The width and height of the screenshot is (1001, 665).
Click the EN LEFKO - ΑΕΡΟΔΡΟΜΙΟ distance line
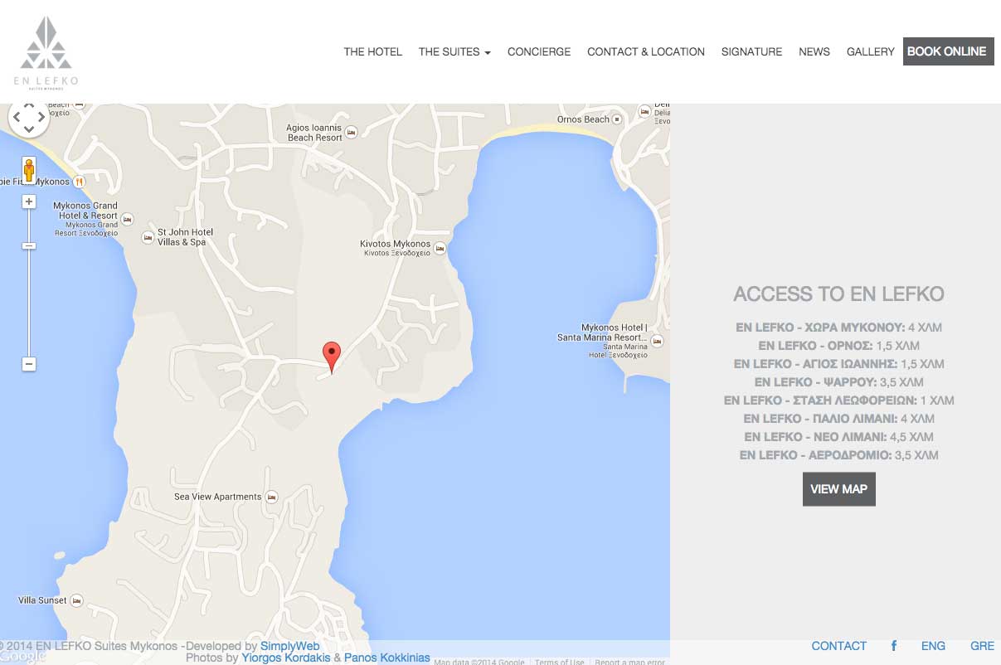838,455
